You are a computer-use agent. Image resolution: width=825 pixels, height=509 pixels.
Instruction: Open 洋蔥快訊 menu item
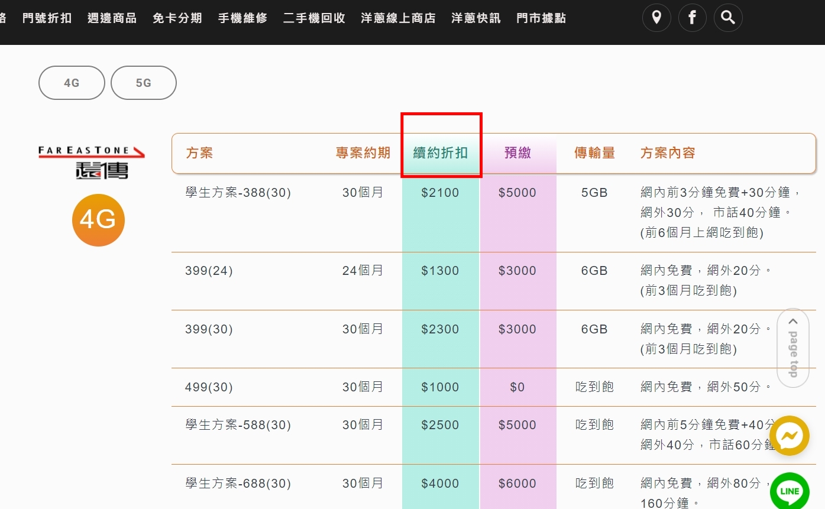point(476,18)
